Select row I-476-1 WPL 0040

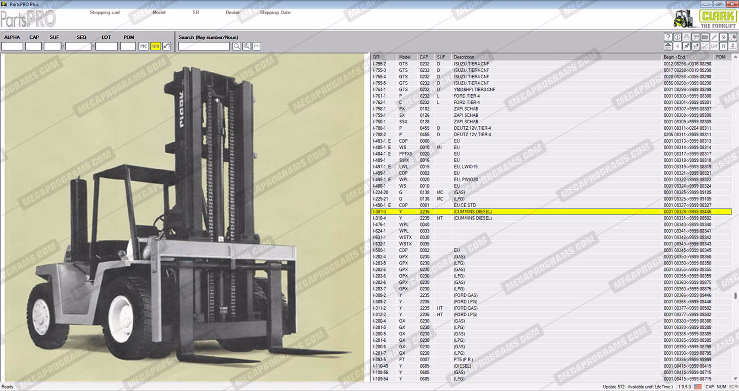click(551, 224)
